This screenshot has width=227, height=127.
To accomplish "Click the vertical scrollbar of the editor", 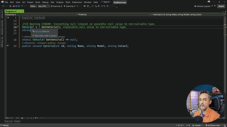I will [x=225, y=66].
